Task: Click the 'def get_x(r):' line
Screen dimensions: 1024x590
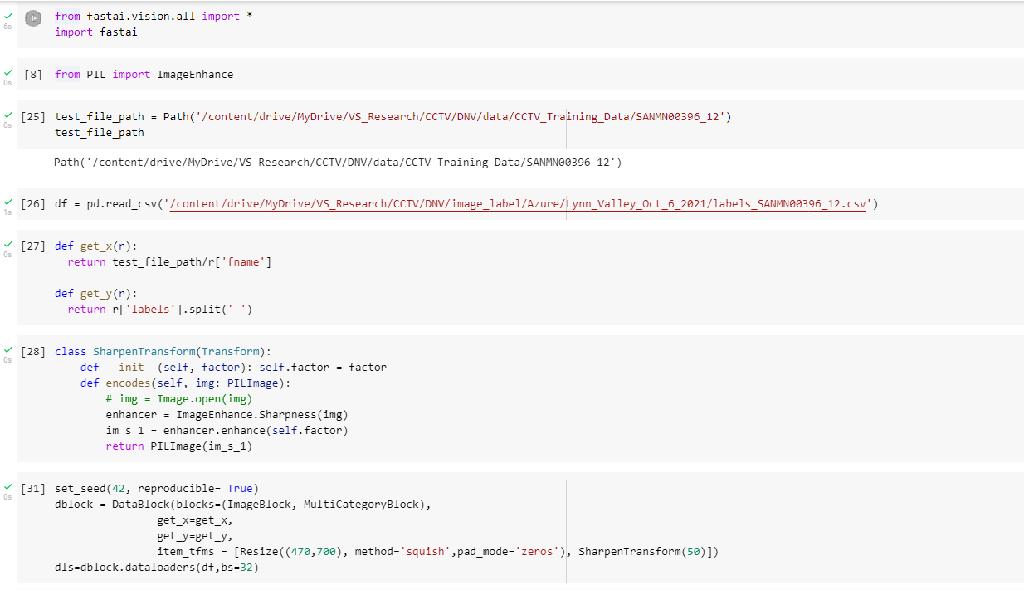Action: (96, 246)
